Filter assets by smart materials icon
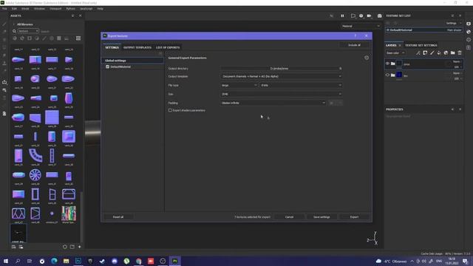 pos(22,38)
